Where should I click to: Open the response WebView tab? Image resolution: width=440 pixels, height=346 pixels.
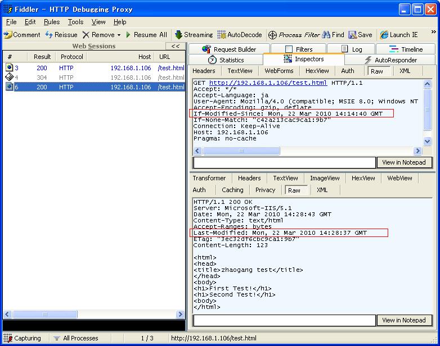(399, 178)
